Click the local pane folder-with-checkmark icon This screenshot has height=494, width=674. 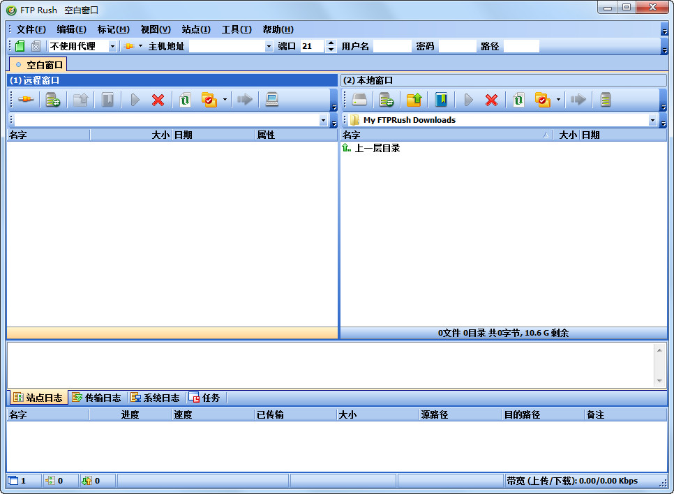coord(543,100)
